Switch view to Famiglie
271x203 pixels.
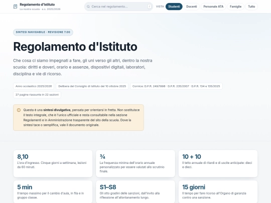coord(235,7)
